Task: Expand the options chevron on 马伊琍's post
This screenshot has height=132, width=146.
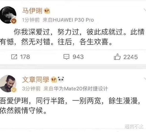Action: 145,10
